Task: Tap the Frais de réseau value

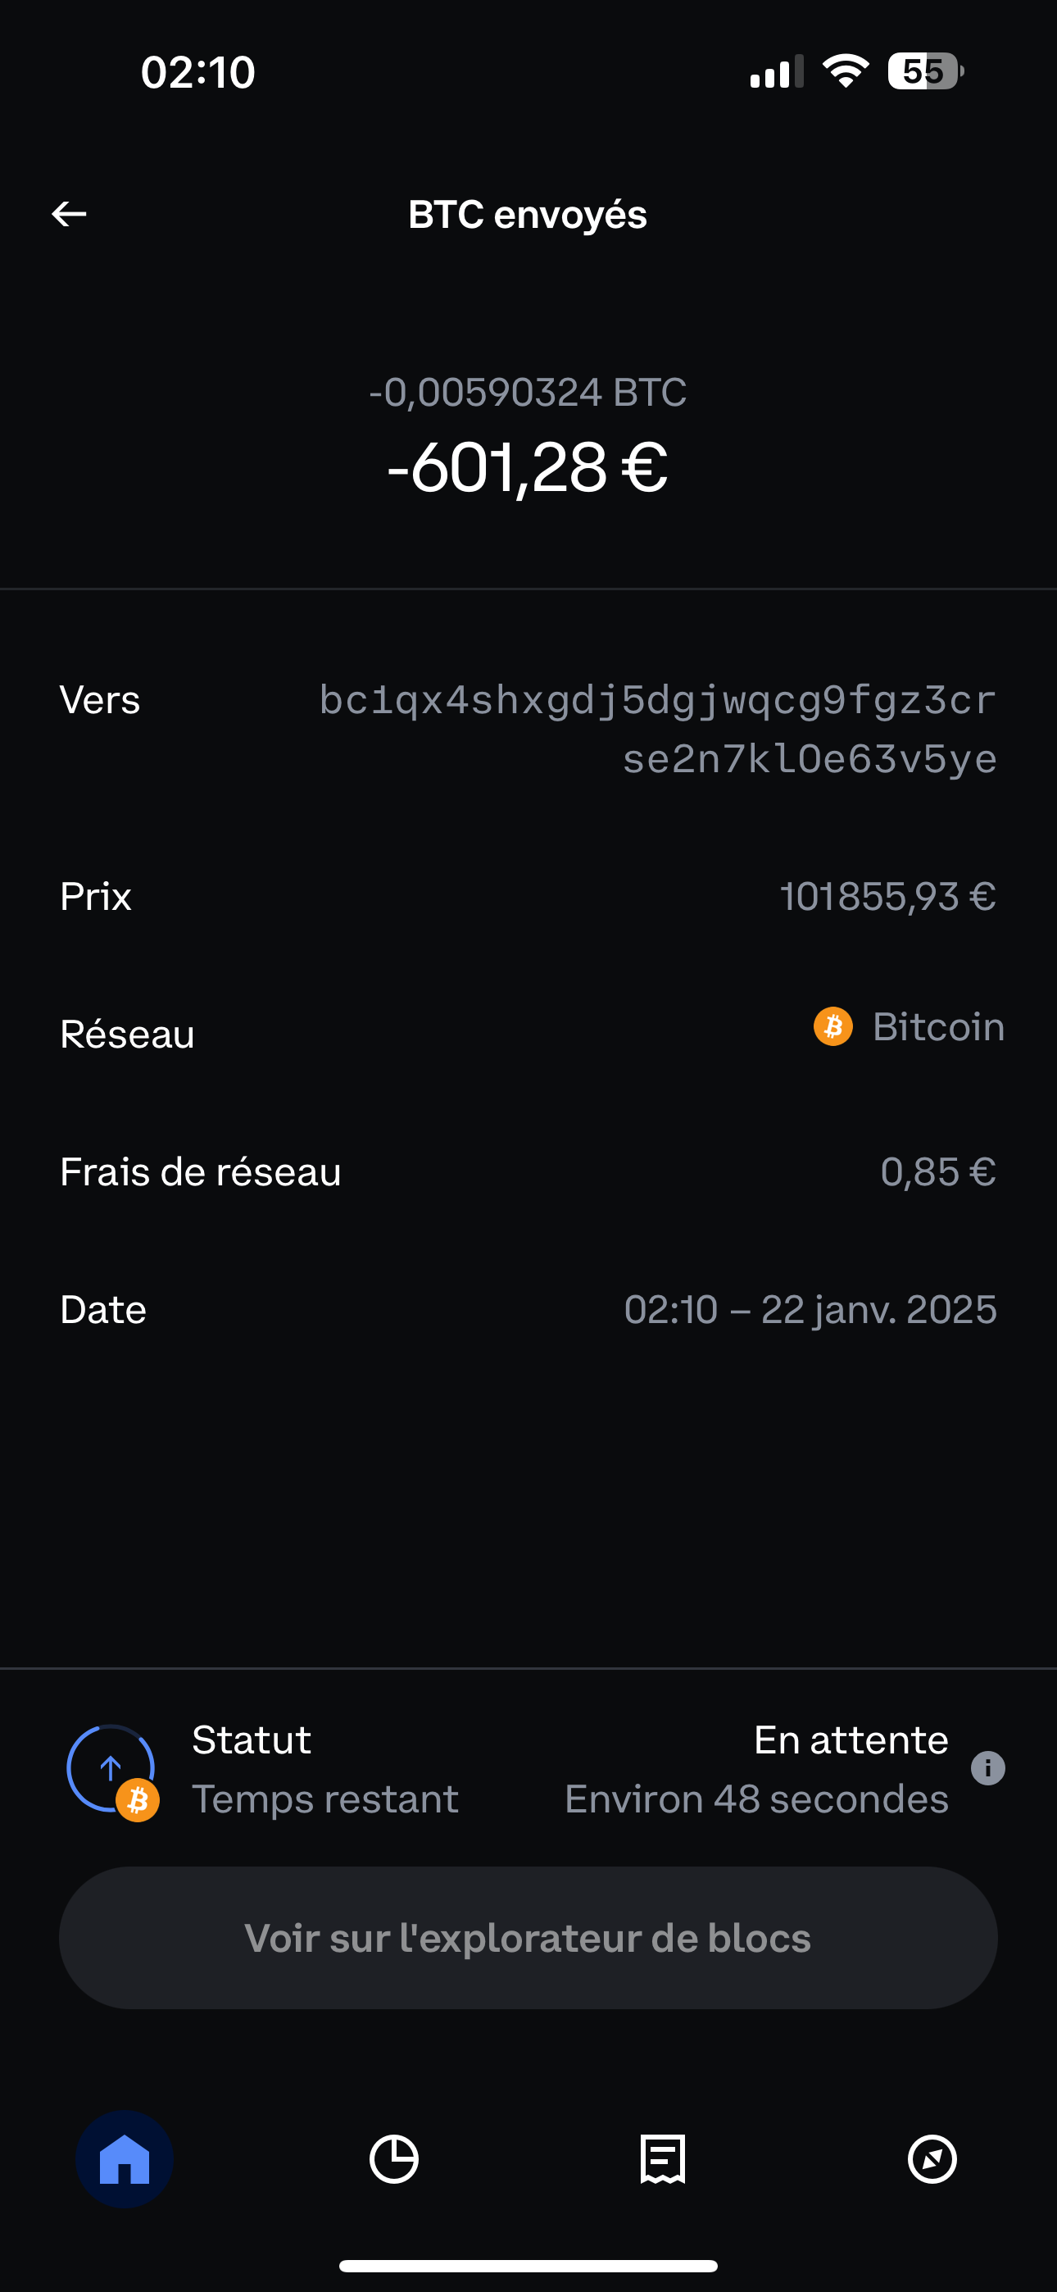Action: coord(939,1171)
